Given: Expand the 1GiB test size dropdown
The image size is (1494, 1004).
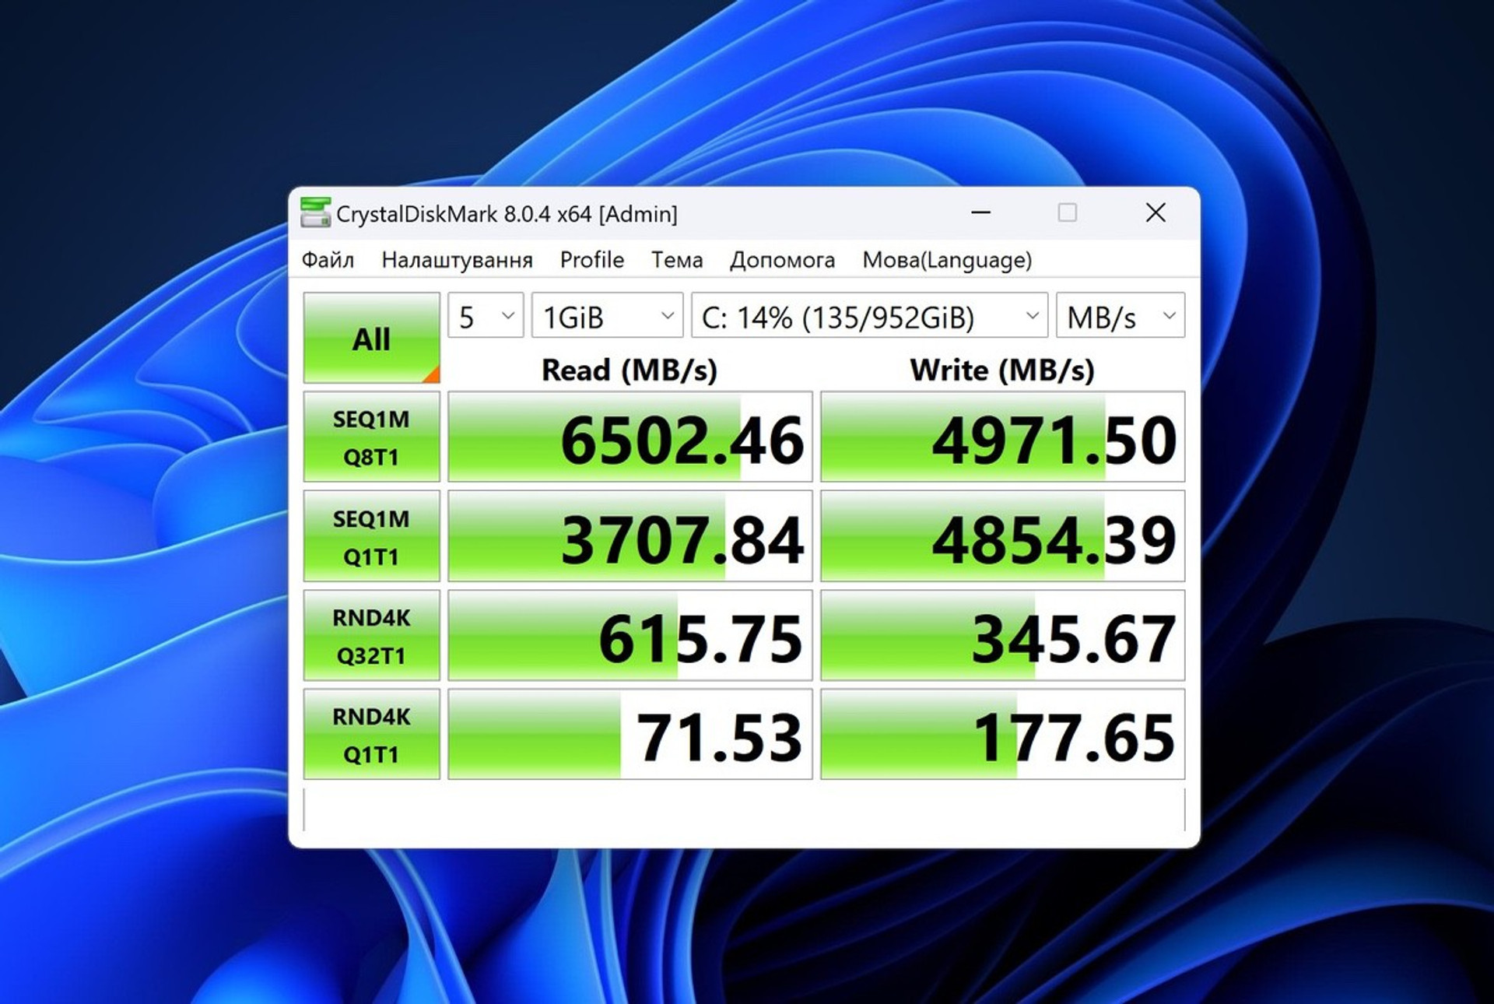Looking at the screenshot, I should [607, 315].
